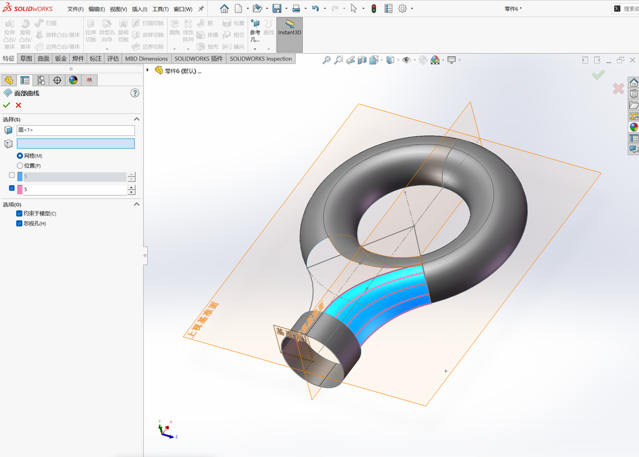
Task: Open the Save dropdown arrow
Action: (x=286, y=9)
